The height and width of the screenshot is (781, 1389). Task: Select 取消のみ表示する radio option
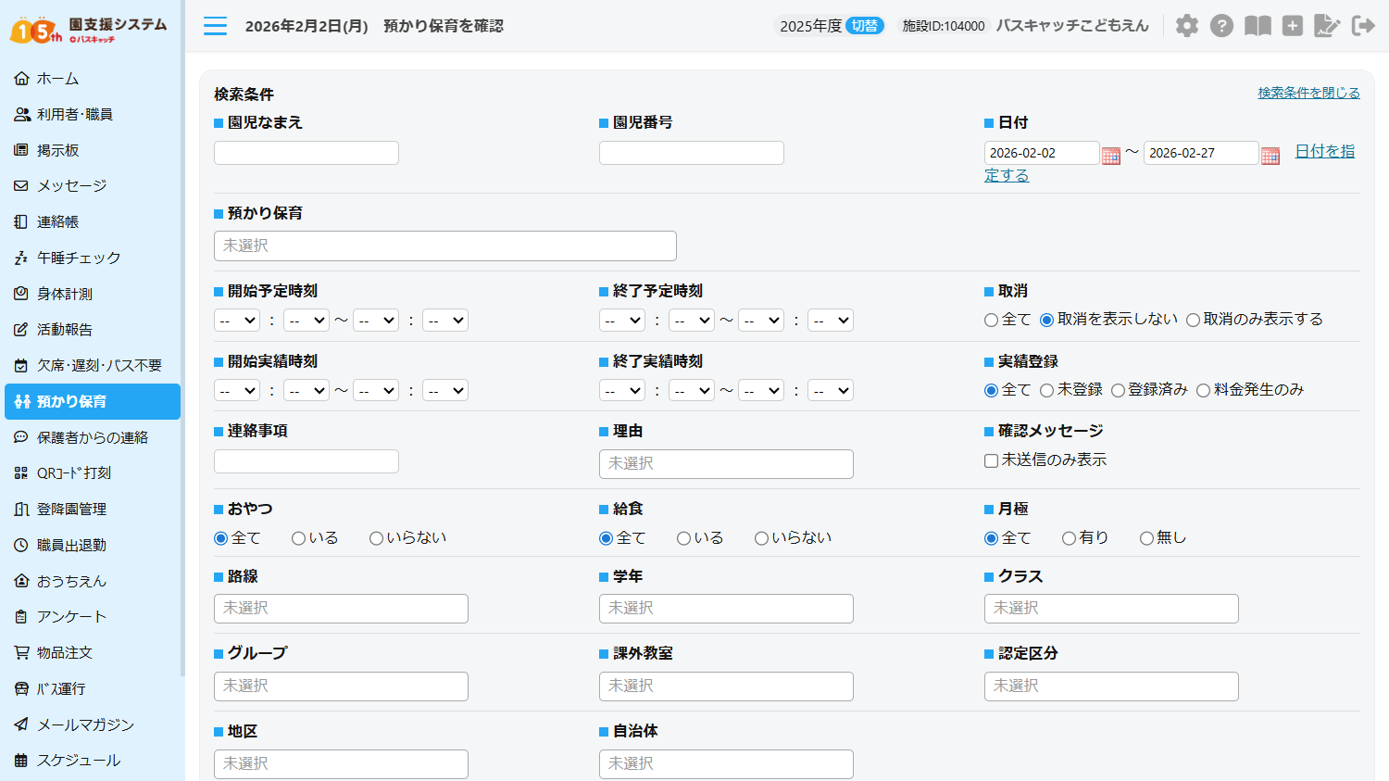tap(1194, 320)
